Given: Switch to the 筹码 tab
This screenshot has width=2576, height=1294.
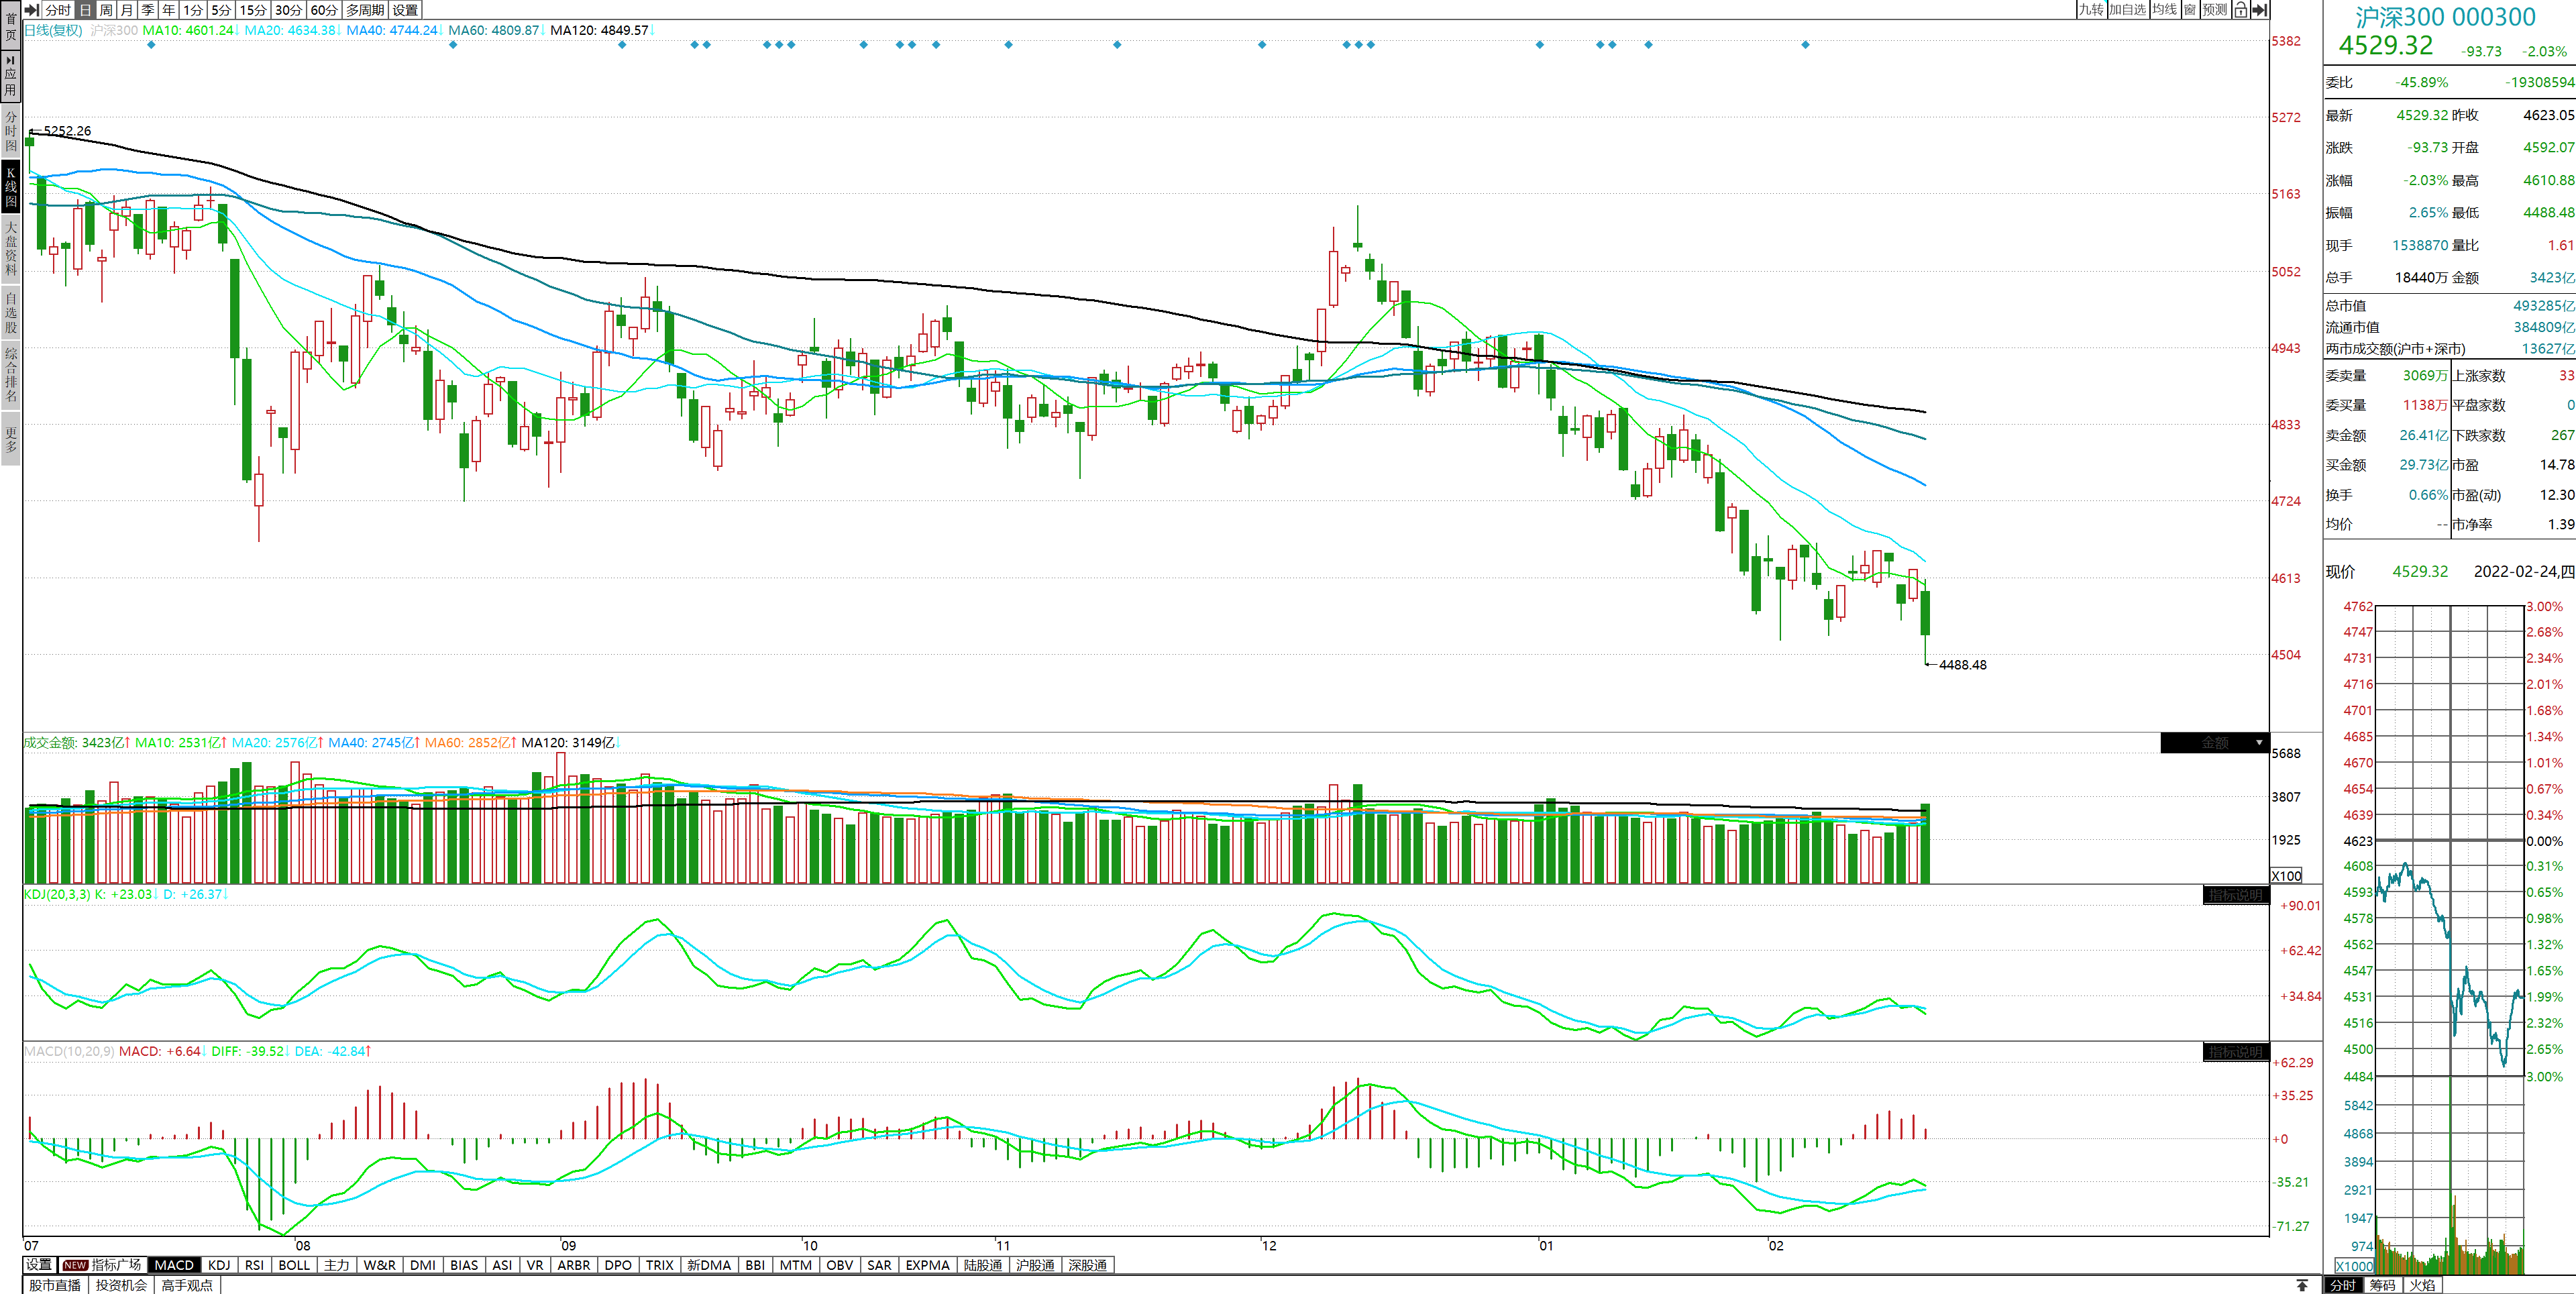Looking at the screenshot, I should tap(2382, 1285).
